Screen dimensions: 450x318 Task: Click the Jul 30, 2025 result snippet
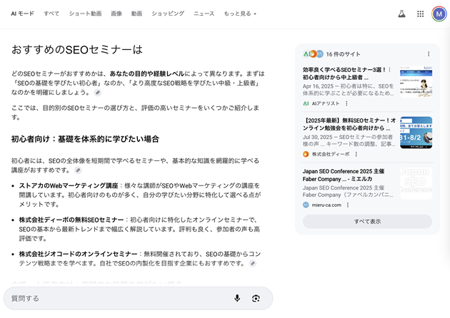pyautogui.click(x=349, y=140)
